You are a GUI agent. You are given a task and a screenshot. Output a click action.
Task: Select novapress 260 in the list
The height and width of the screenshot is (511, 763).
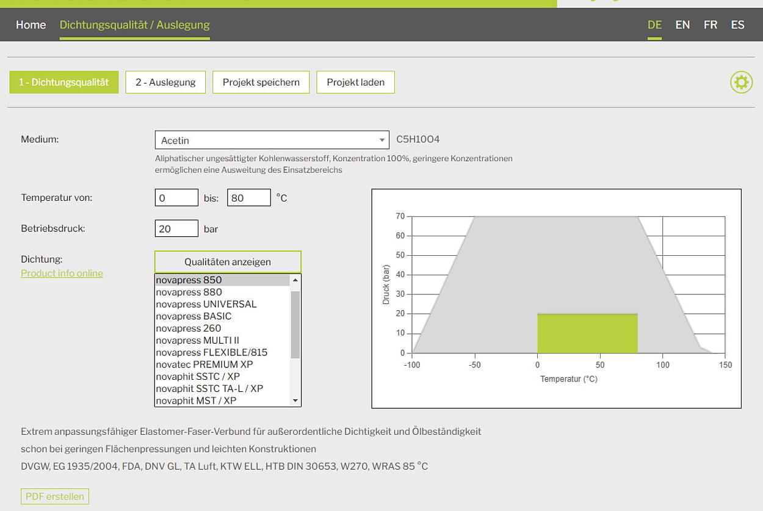(x=222, y=328)
